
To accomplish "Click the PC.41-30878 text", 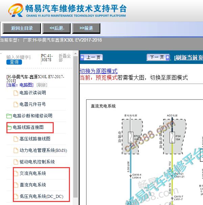I will (x=47, y=58).
